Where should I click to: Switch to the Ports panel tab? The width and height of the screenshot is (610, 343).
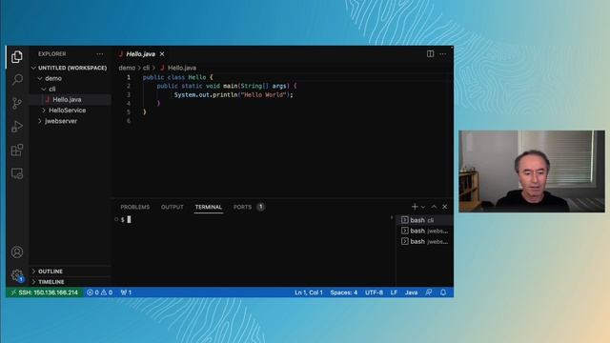click(x=249, y=207)
